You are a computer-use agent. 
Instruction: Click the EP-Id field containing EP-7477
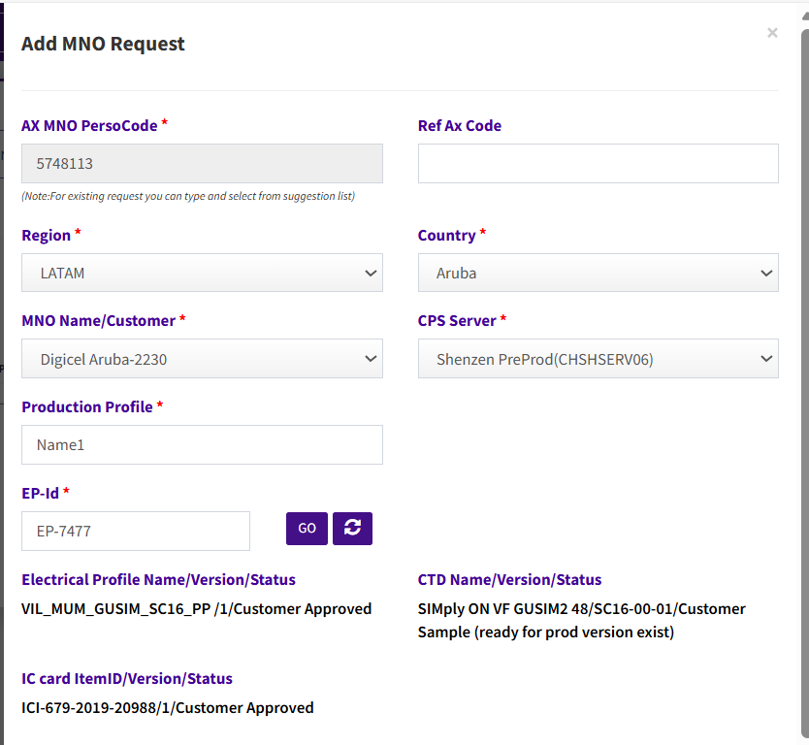(135, 531)
